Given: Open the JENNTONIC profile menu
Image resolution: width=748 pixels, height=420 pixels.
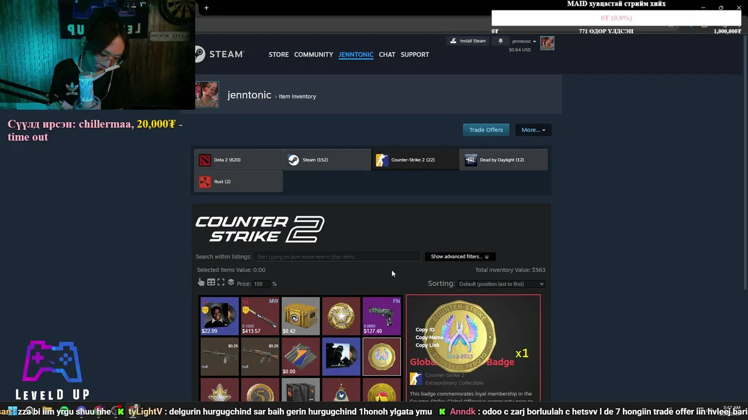Looking at the screenshot, I should [356, 54].
